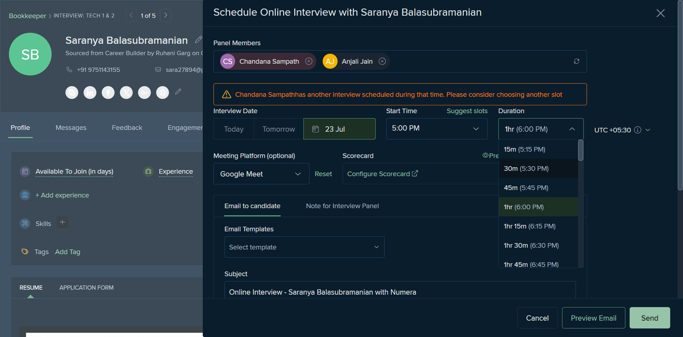Edit social profiles pencil icon

coord(178,91)
